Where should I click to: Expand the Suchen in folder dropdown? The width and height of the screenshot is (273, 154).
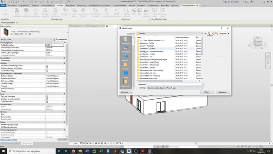pos(202,33)
